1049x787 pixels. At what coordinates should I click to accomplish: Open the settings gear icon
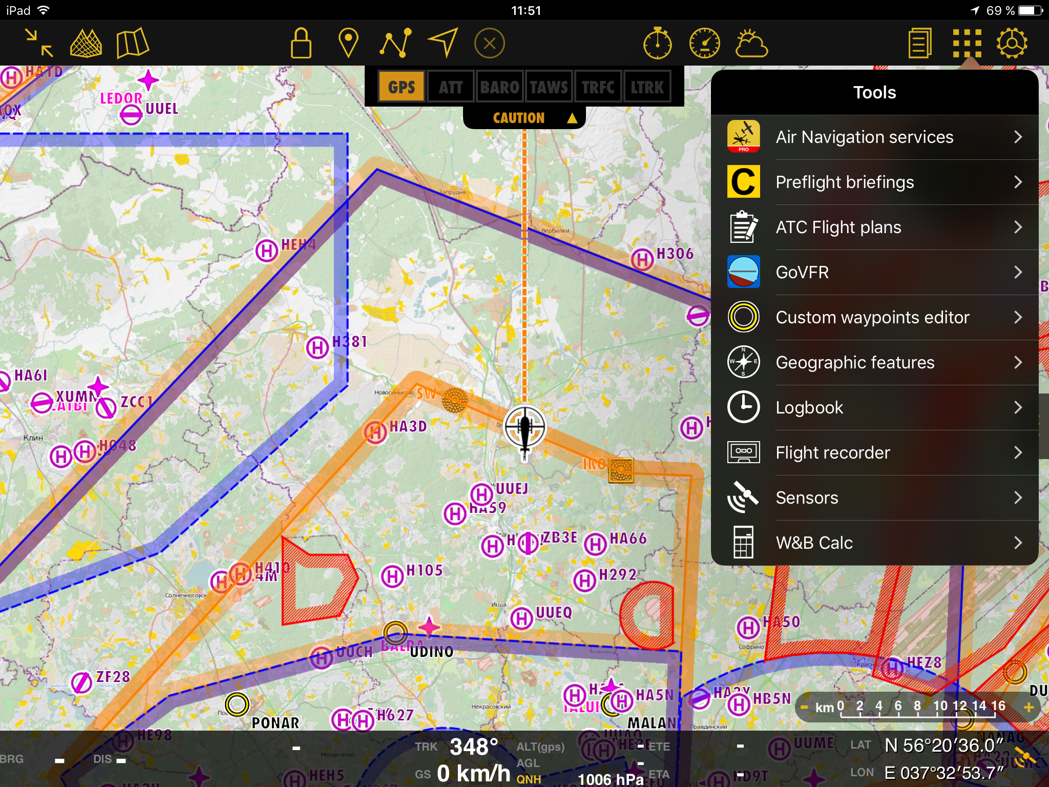click(x=1012, y=43)
